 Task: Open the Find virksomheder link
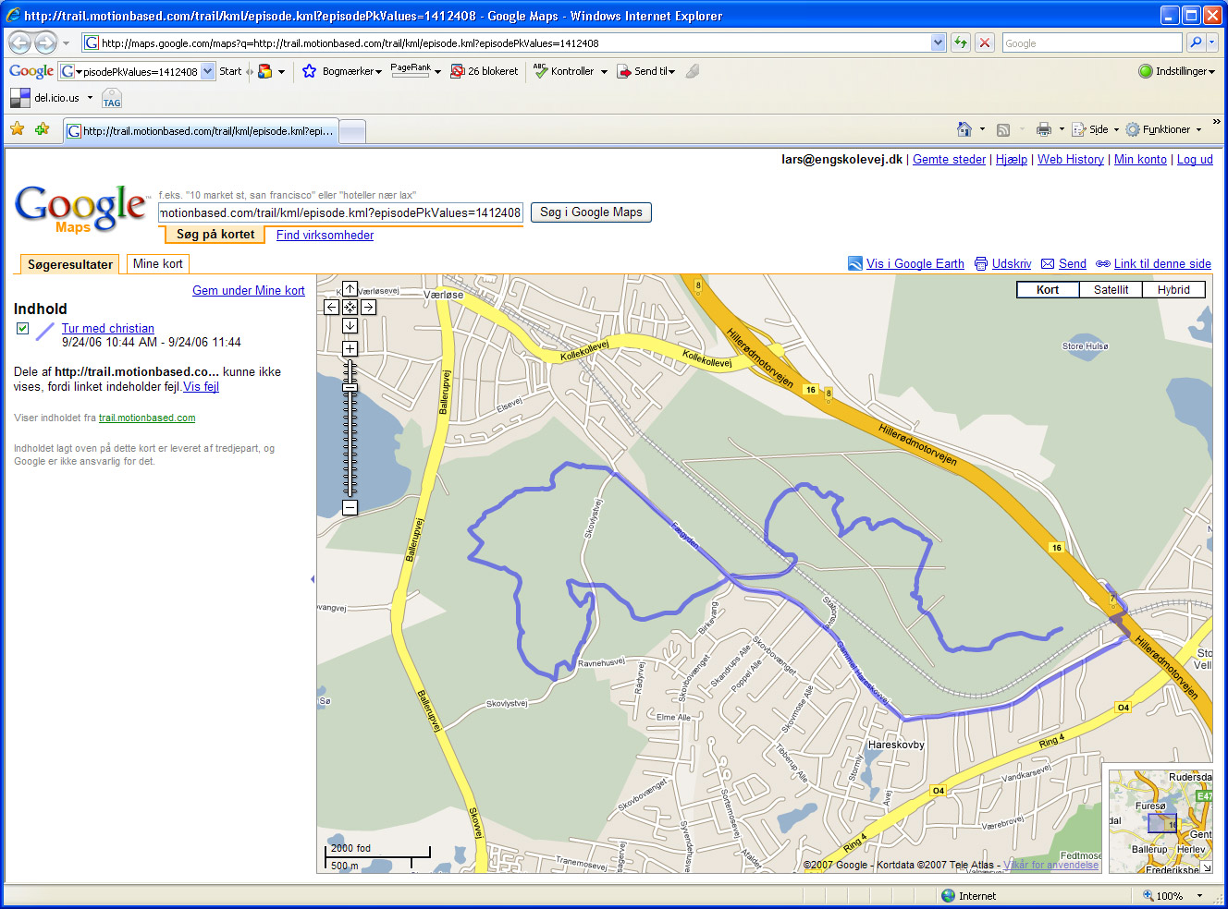click(x=325, y=235)
